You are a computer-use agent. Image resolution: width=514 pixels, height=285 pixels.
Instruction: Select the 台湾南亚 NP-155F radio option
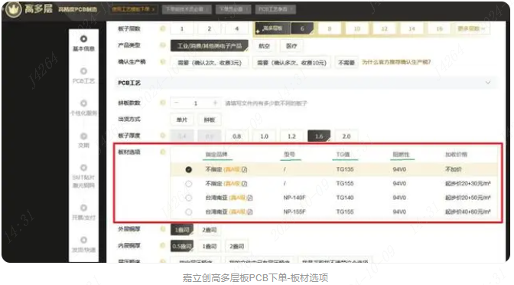pyautogui.click(x=188, y=211)
